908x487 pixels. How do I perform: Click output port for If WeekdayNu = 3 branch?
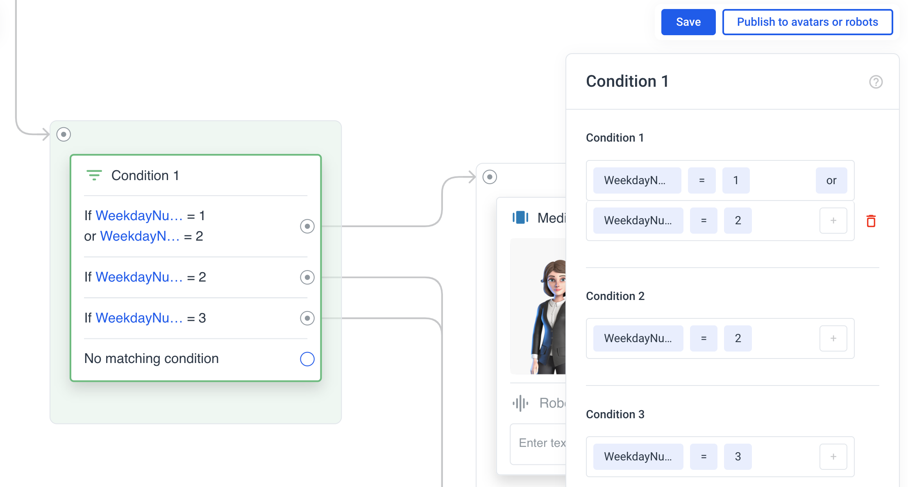[307, 318]
